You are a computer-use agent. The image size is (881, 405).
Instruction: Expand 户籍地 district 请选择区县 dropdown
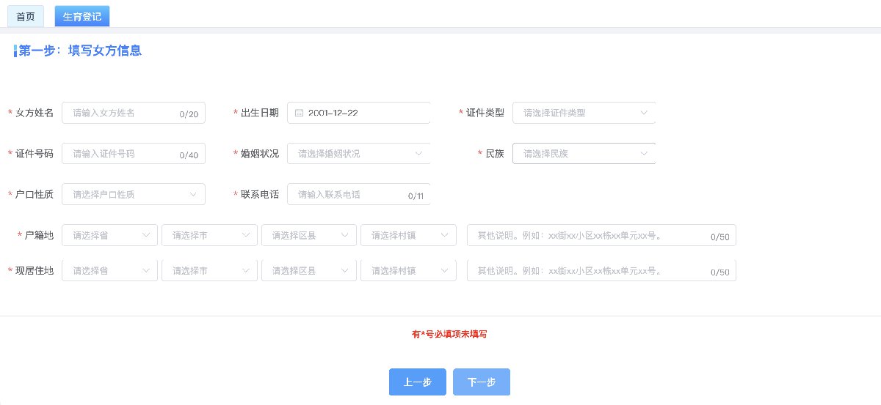309,235
